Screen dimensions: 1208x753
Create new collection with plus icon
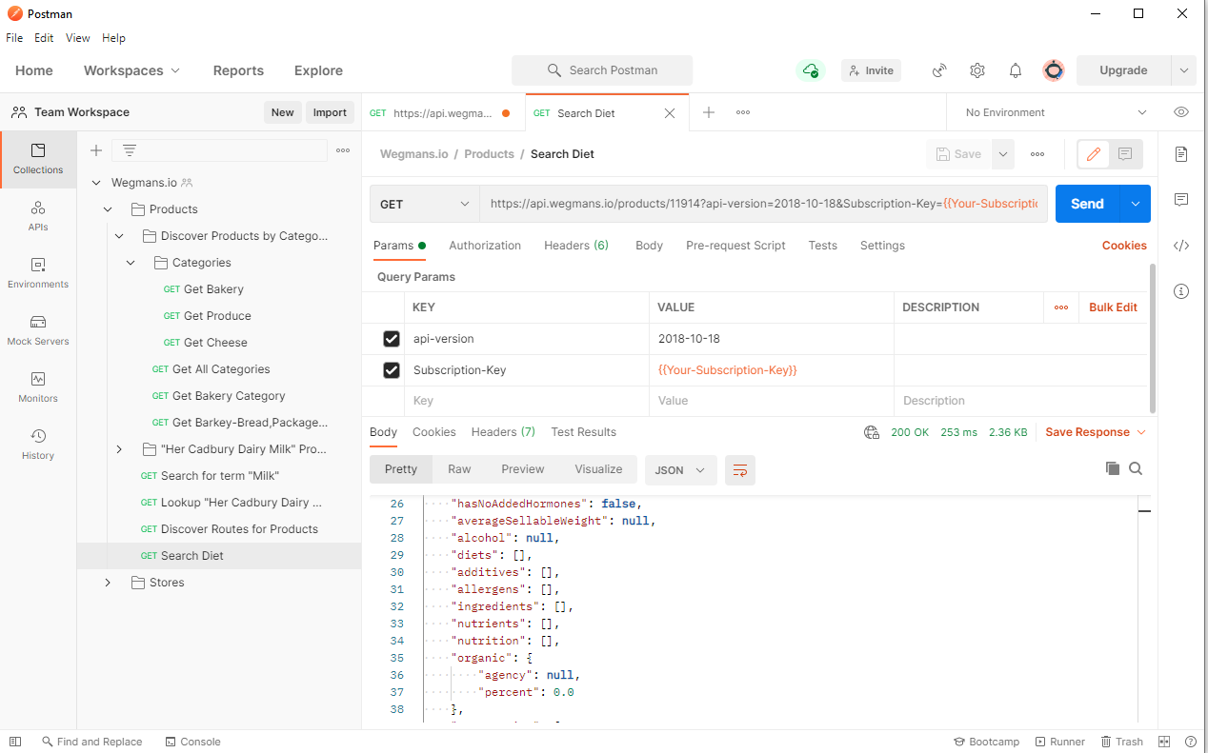[96, 150]
